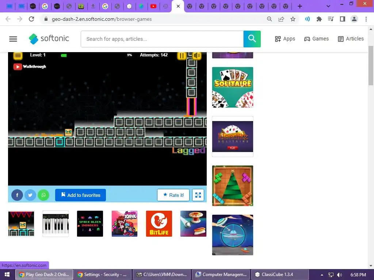Viewport: 374px width, 280px height.
Task: Share this page icon in address bar
Action: pyautogui.click(x=281, y=19)
